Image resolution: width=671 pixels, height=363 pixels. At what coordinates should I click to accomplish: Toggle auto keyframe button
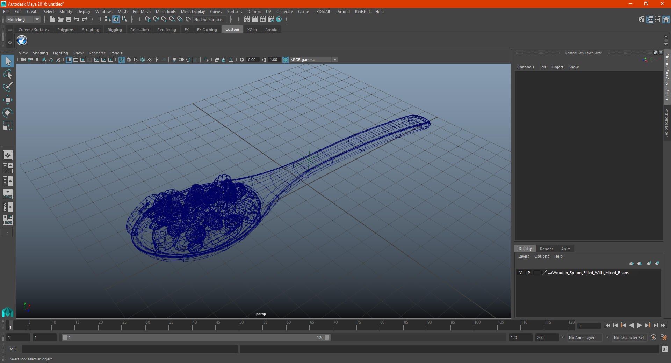pos(654,338)
